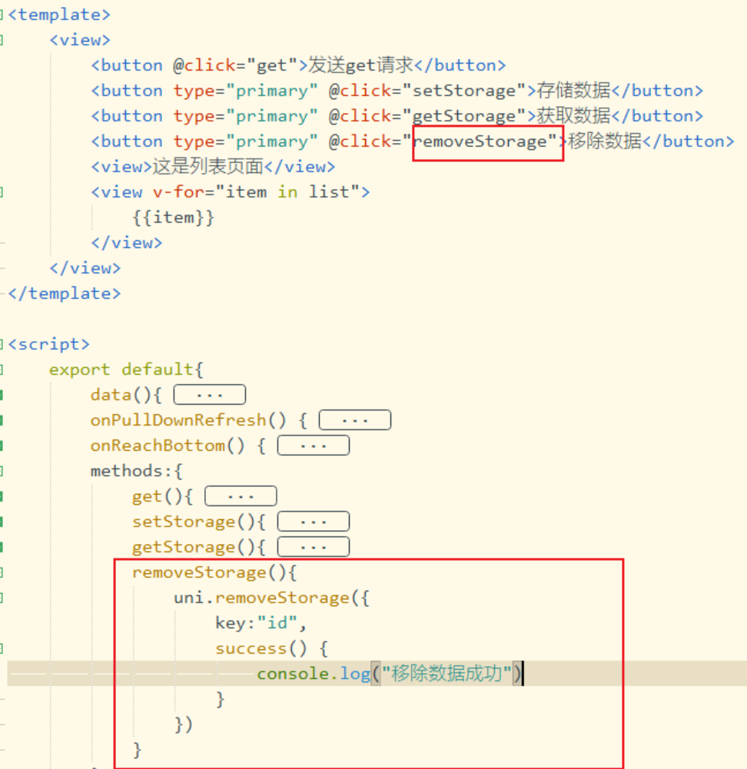Click the 发送get请求 button text
The image size is (747, 769).
[360, 65]
